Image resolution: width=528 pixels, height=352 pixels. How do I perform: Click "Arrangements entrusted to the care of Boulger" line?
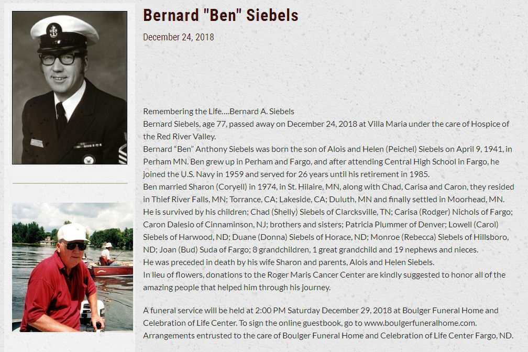click(328, 336)
